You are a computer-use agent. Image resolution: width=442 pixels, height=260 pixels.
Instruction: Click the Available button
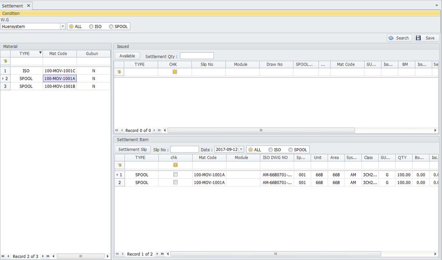coord(127,56)
